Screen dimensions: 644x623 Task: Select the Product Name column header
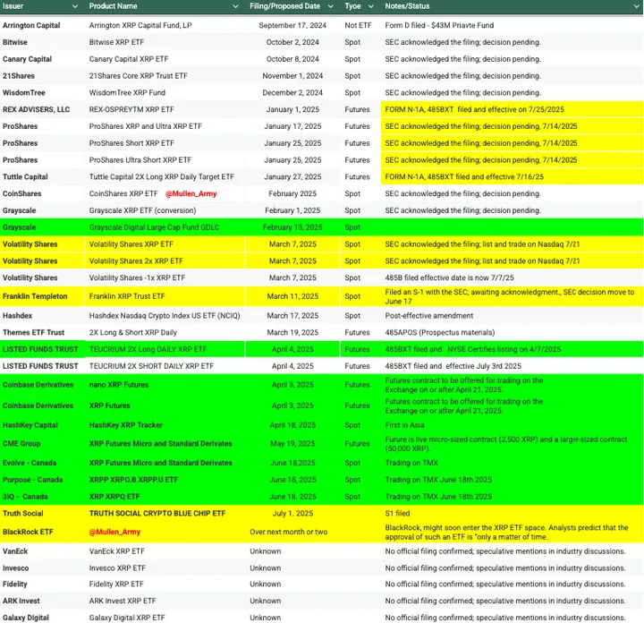pyautogui.click(x=113, y=6)
